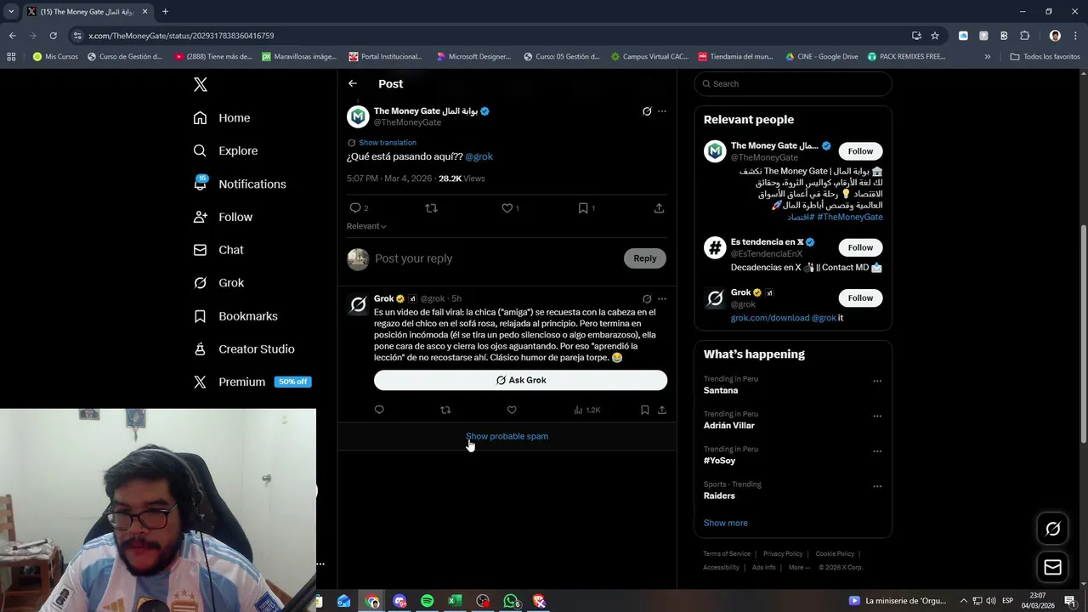Screen dimensions: 1088x612
Task: Follow The Money Gate account
Action: [860, 151]
